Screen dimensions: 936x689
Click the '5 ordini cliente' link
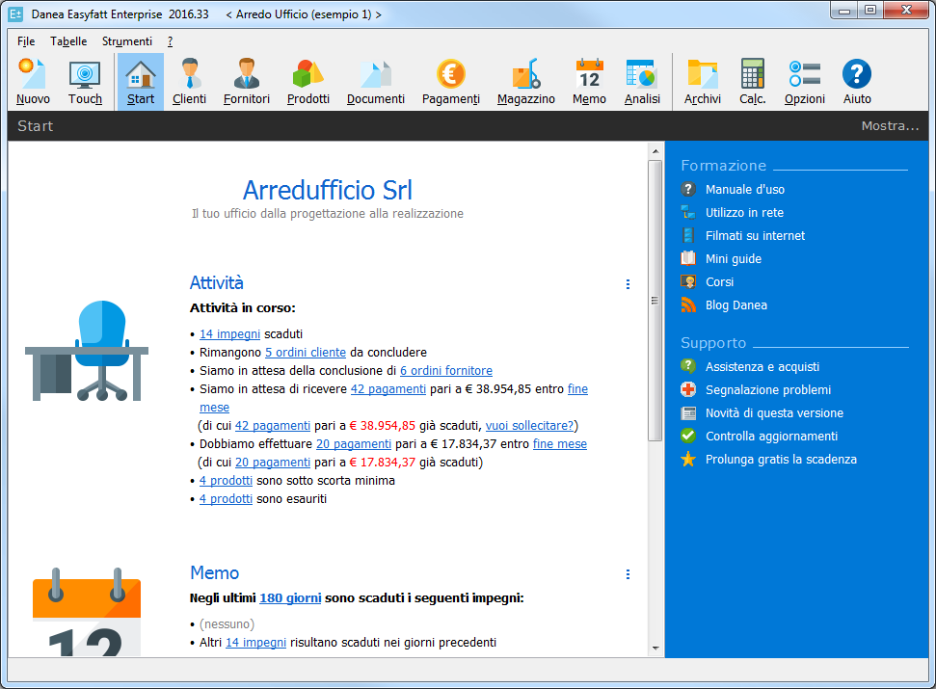click(x=306, y=353)
